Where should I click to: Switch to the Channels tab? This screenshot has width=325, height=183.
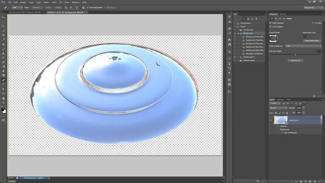tap(280, 100)
